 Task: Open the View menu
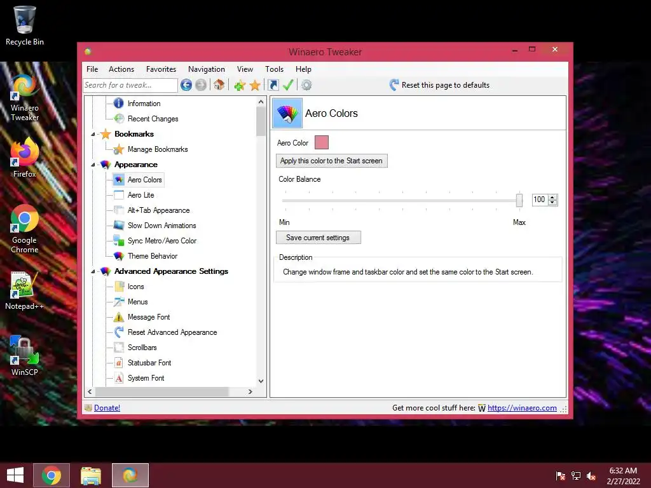click(x=245, y=69)
